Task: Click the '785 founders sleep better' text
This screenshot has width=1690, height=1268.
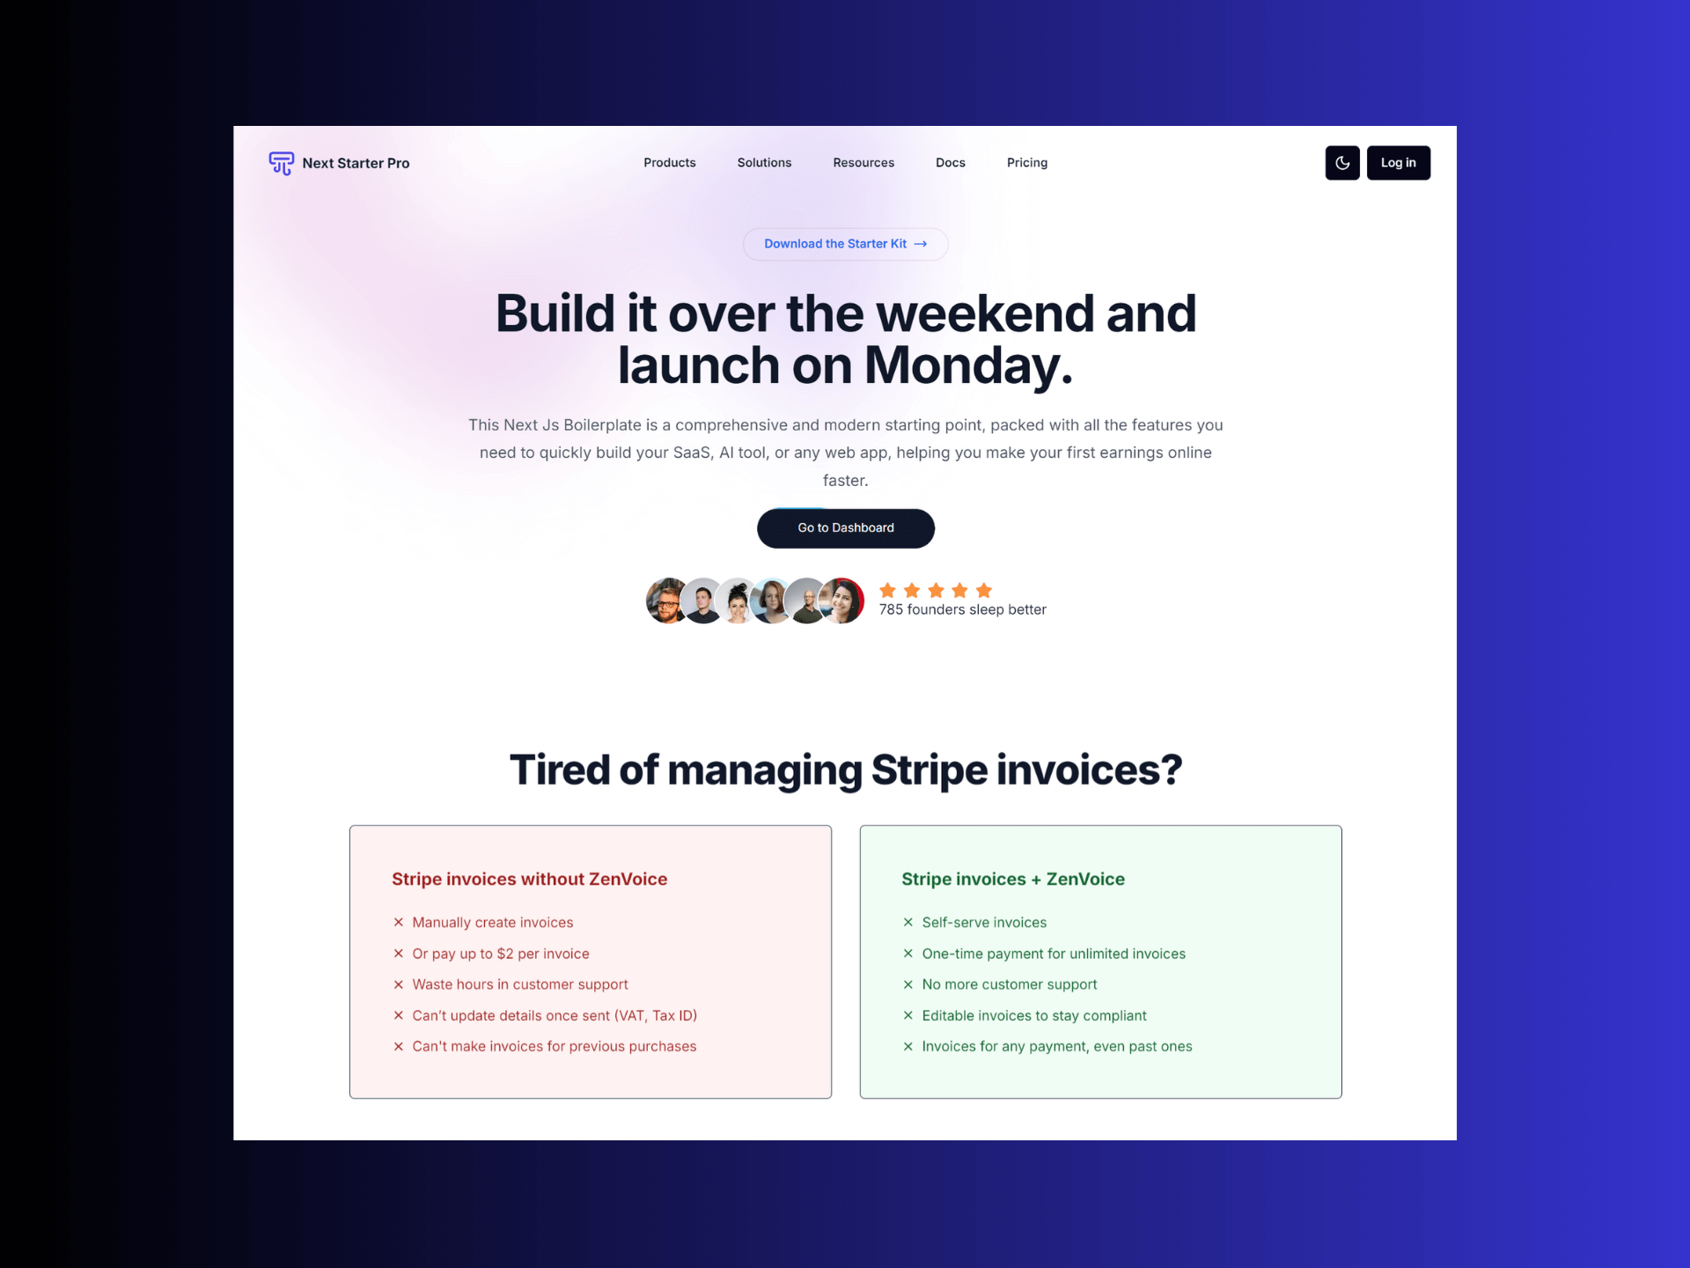Action: 962,609
